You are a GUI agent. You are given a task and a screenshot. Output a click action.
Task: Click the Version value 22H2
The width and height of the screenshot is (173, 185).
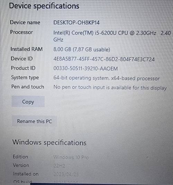click(59, 166)
